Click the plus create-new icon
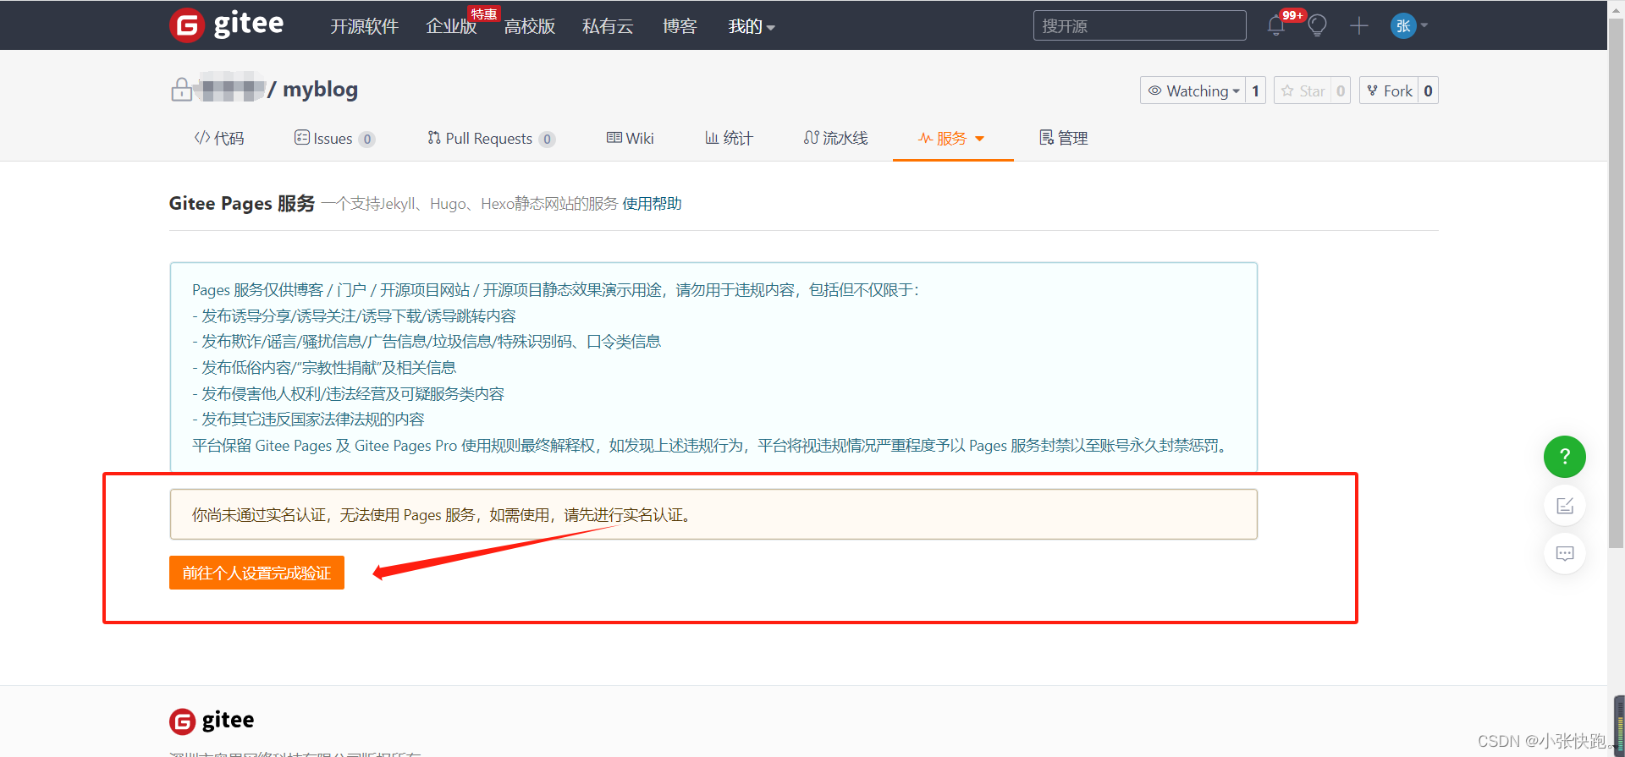The image size is (1625, 757). (1359, 25)
